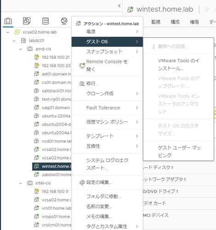Select the wintest.home.lab VM in the tree
This screenshot has width=216, height=230.
click(52, 167)
